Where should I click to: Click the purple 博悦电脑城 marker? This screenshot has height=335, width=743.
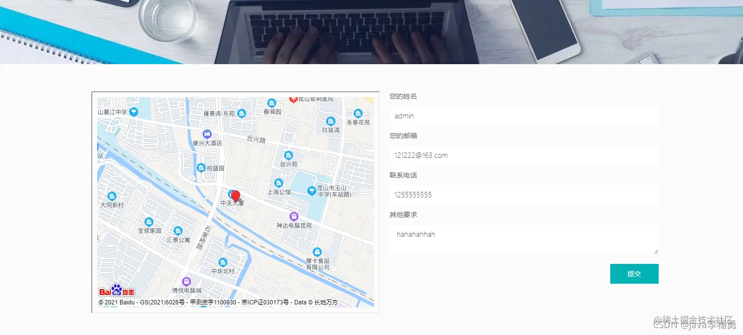(x=186, y=282)
